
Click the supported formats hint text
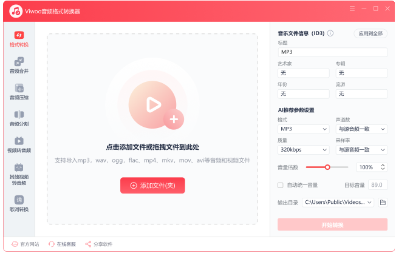pos(152,160)
